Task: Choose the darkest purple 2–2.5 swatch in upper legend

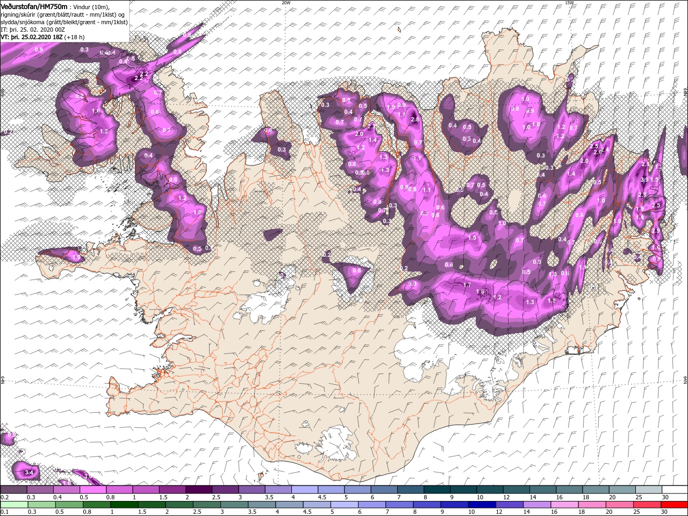Action: coord(198,490)
